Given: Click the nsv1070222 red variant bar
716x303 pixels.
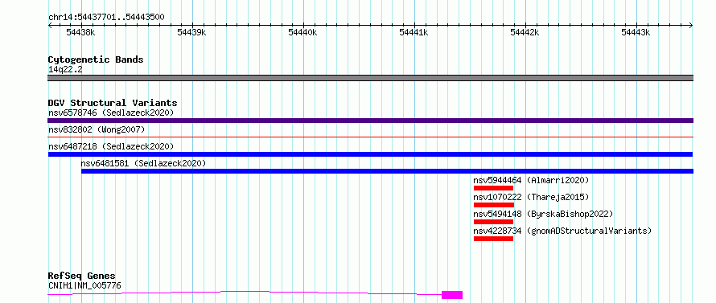Looking at the screenshot, I should point(494,205).
